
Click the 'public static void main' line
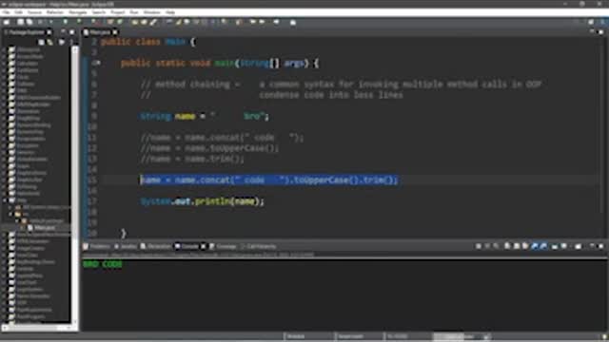[220, 63]
